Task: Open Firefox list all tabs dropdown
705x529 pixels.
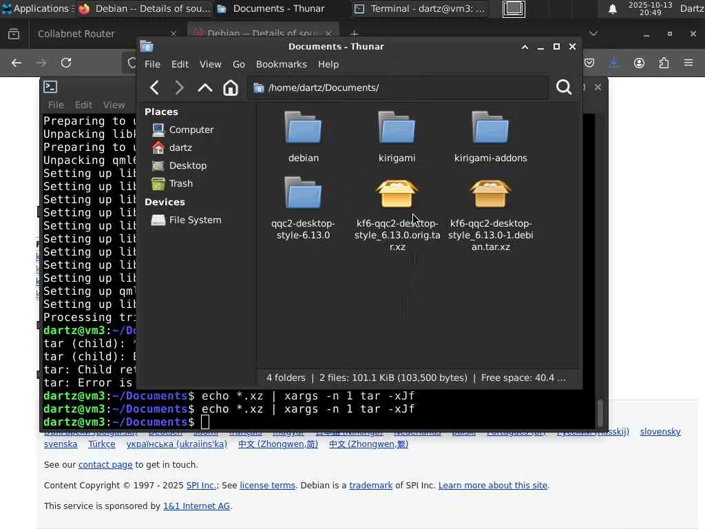Action: pyautogui.click(x=593, y=34)
